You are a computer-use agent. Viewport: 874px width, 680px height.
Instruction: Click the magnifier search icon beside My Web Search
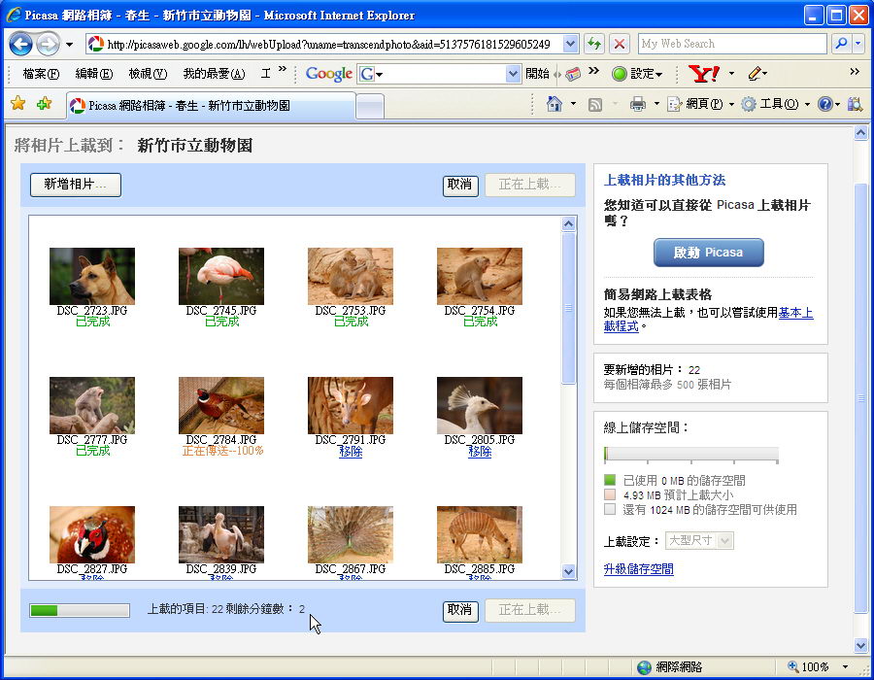coord(841,44)
